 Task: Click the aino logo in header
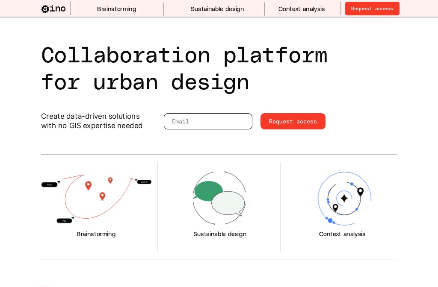coord(53,9)
